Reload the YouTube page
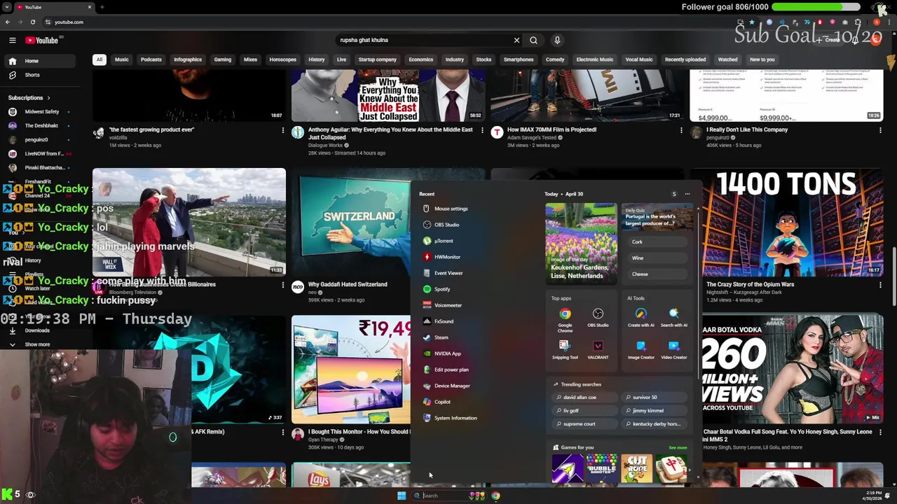 click(x=32, y=22)
